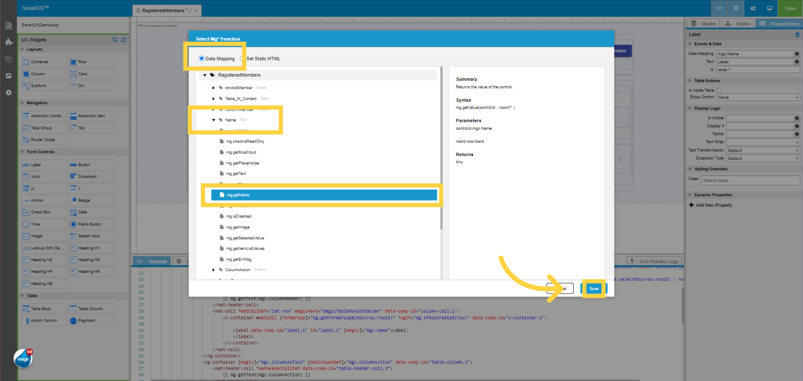Open the Text Transformation dropdown
The width and height of the screenshot is (803, 381).
(763, 150)
